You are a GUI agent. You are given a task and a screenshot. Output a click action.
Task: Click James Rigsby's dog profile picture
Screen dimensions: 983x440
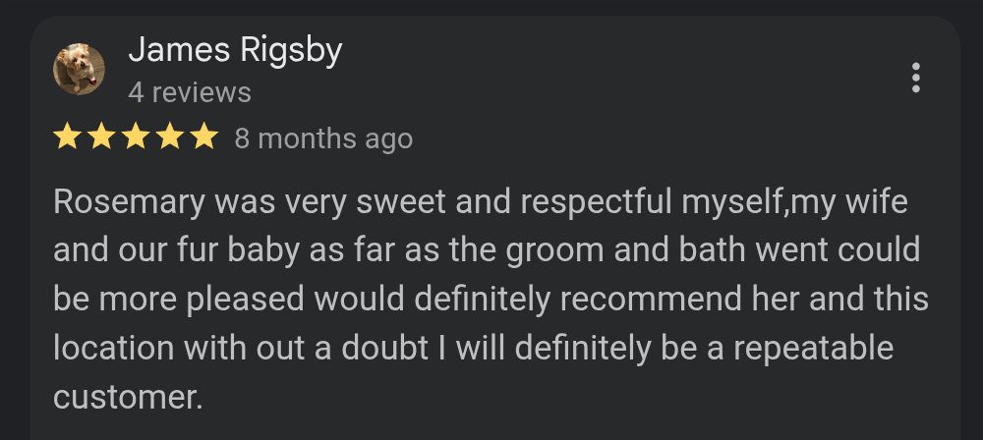[x=79, y=70]
